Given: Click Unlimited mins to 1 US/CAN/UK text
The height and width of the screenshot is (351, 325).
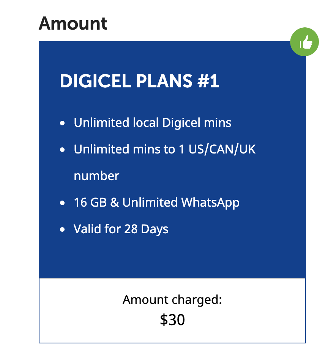Looking at the screenshot, I should (165, 149).
